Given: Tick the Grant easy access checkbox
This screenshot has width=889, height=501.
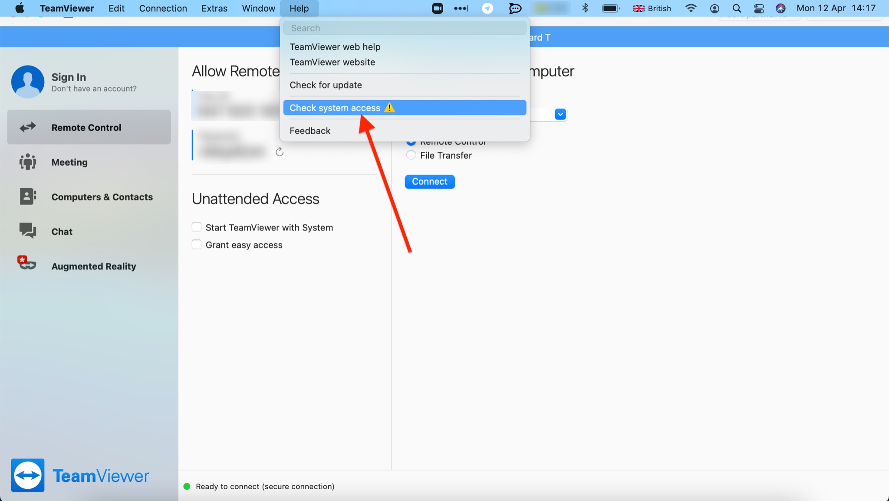Looking at the screenshot, I should (x=197, y=245).
